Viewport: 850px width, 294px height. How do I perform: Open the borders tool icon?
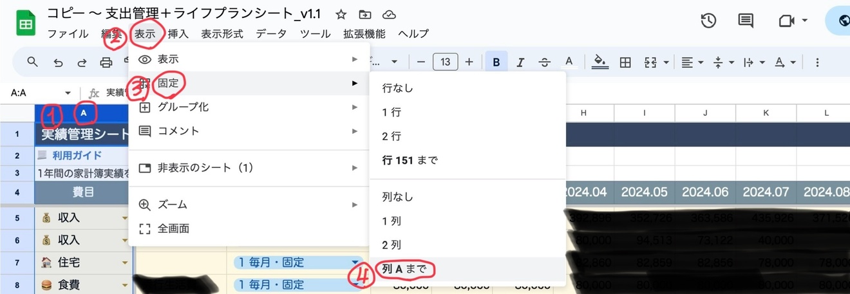point(625,62)
